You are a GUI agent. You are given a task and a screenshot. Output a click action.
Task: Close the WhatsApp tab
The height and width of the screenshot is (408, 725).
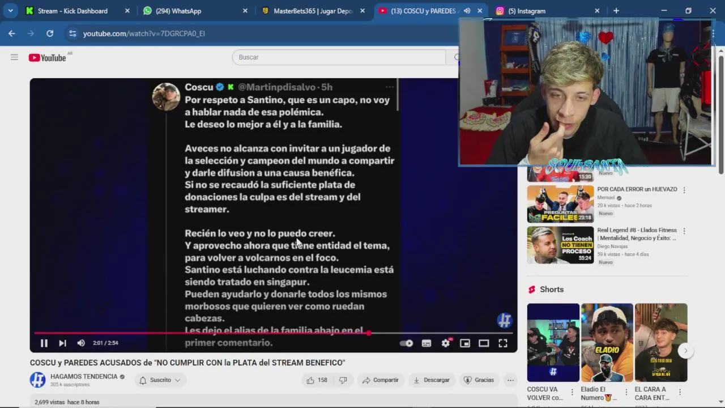click(245, 11)
